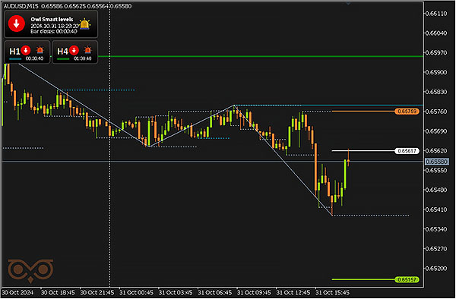This screenshot has width=456, height=299.
Task: Click the current price label 0.65580
Action: tap(437, 162)
